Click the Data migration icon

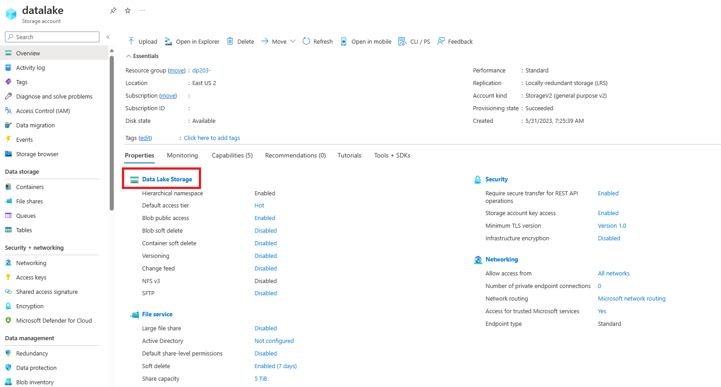coord(8,125)
